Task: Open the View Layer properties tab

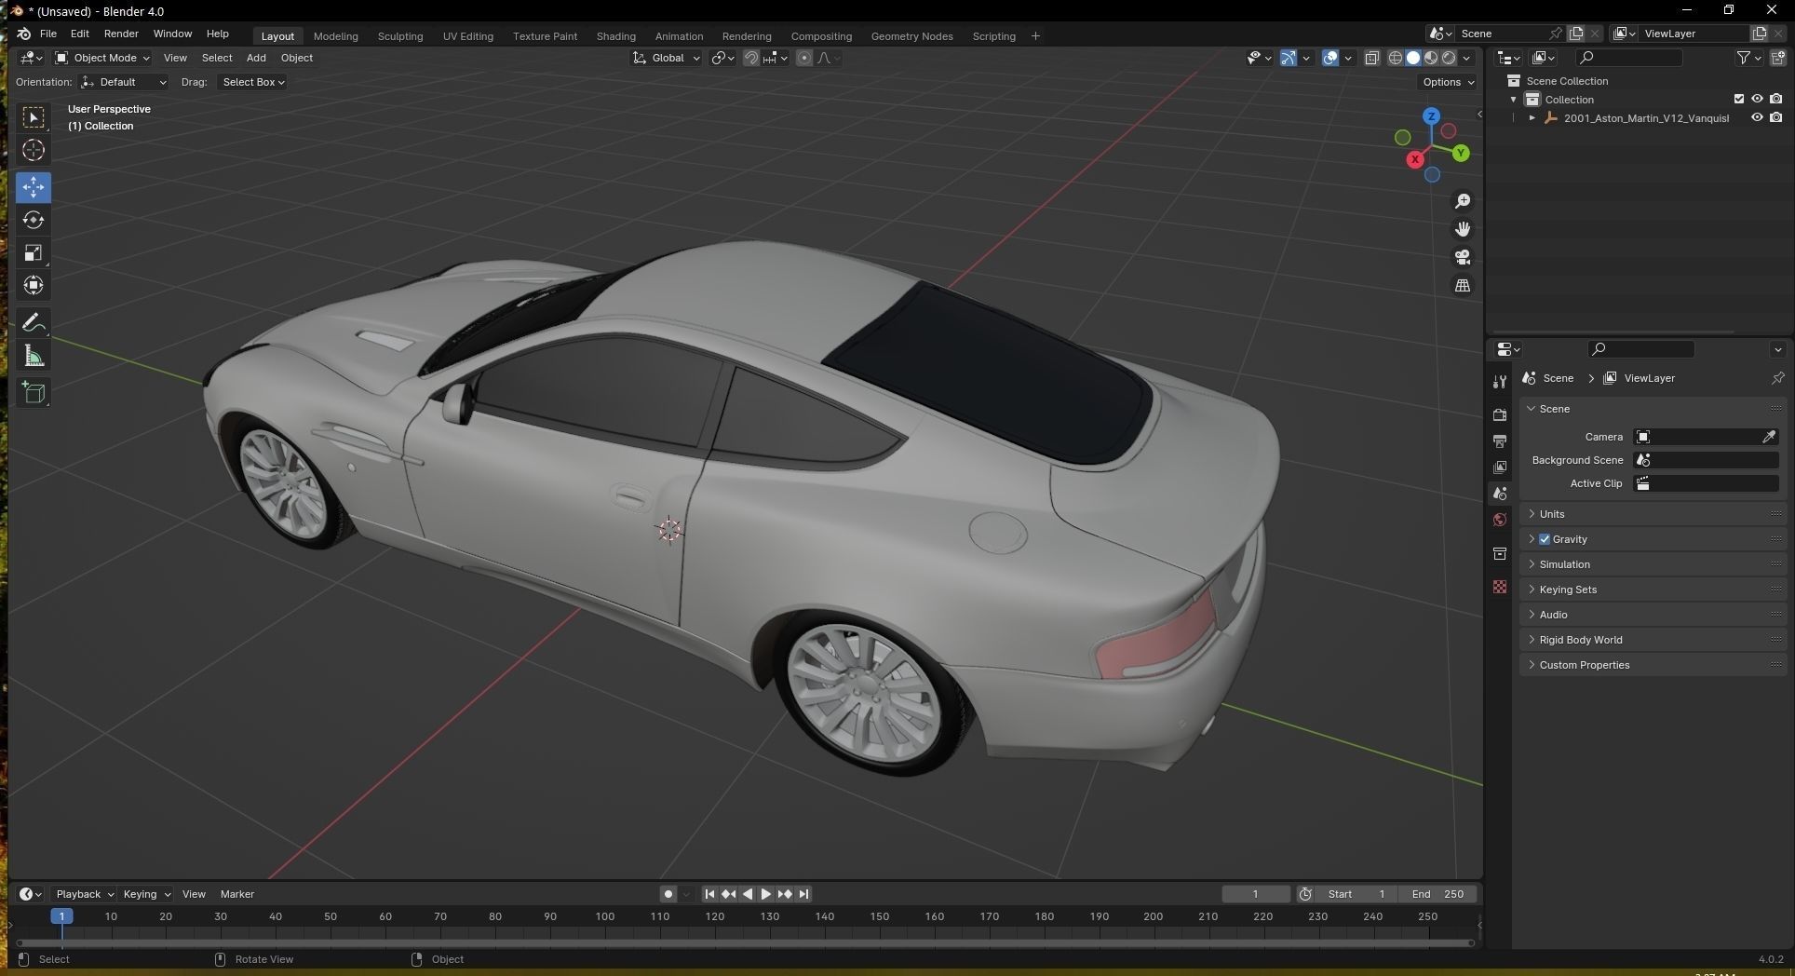Action: pyautogui.click(x=1499, y=467)
